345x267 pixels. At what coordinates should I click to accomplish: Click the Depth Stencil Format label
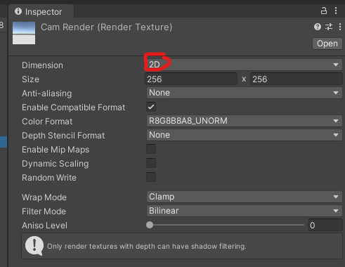(x=63, y=136)
